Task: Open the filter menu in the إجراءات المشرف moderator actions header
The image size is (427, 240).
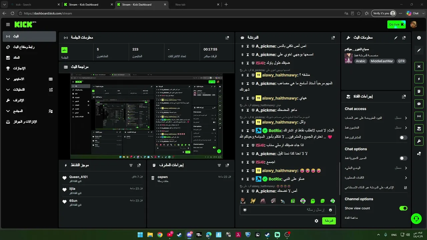Action: [x=219, y=165]
